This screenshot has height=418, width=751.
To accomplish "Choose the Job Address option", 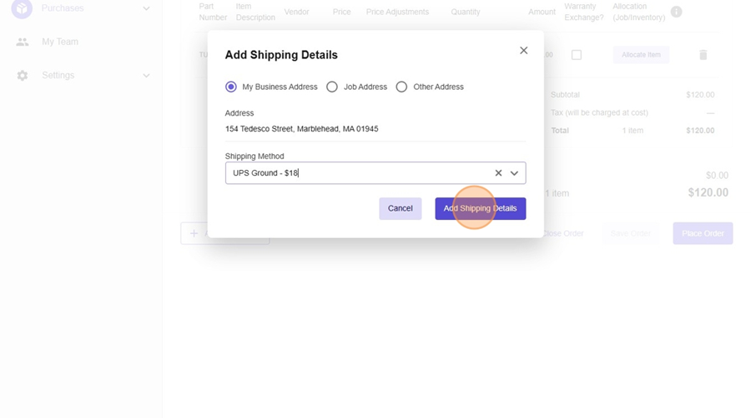I will [x=332, y=87].
